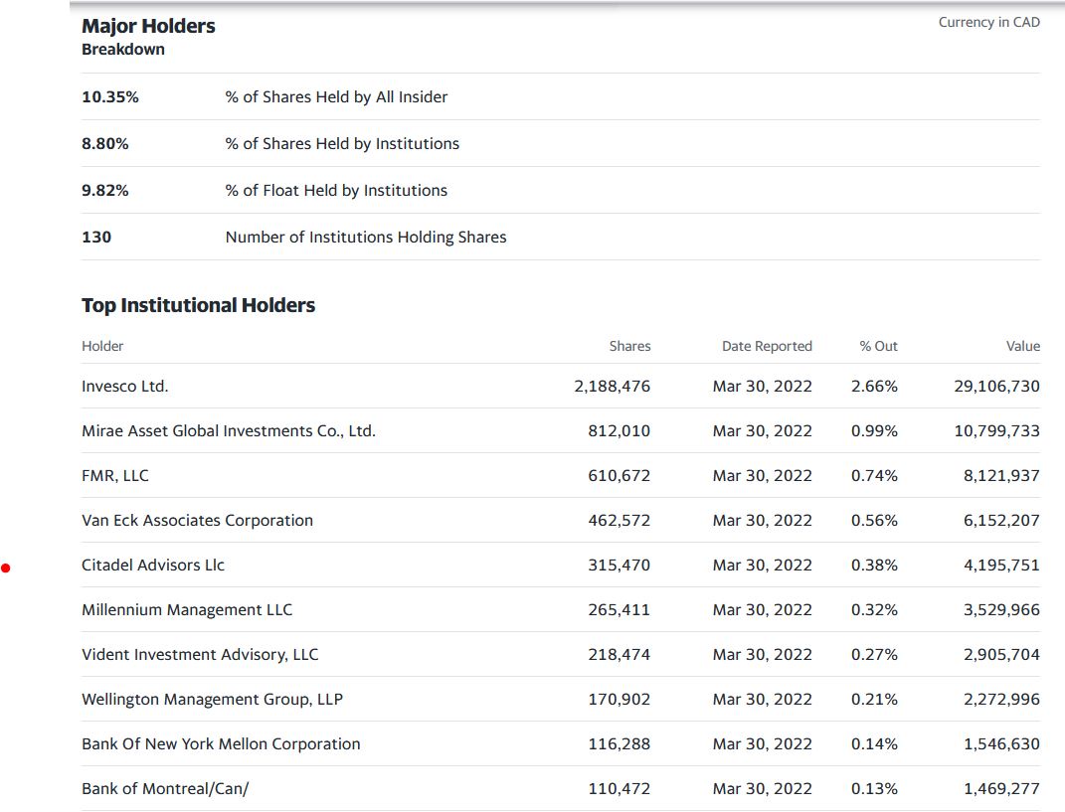Image resolution: width=1065 pixels, height=812 pixels.
Task: Select the Mirae Asset Global Investments entry
Action: coord(228,430)
